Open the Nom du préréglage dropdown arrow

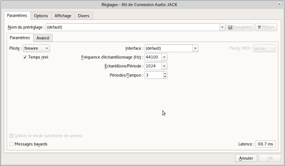[x=222, y=27]
